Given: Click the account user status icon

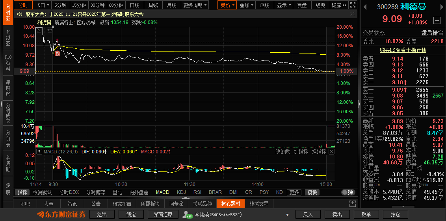Looking at the screenshot, I should tap(188, 214).
